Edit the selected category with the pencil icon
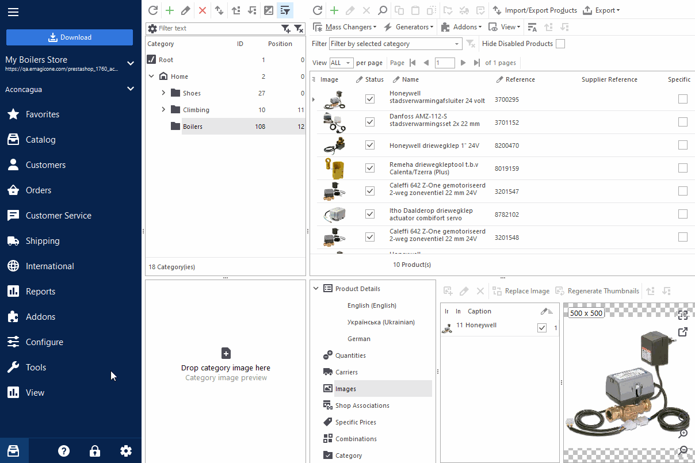 tap(185, 10)
